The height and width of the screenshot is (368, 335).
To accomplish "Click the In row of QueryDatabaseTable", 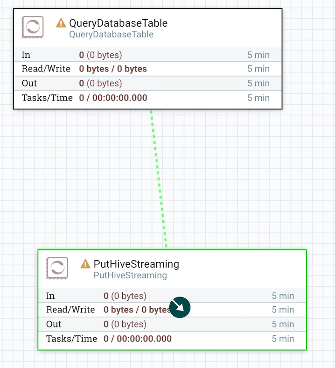I will click(148, 55).
